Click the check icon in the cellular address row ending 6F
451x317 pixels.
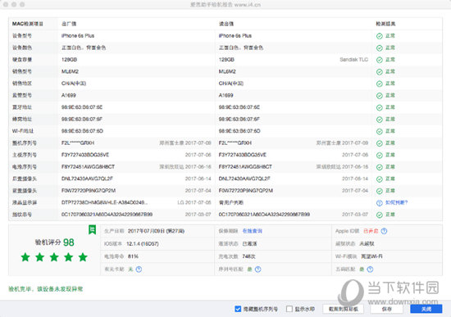pos(380,120)
